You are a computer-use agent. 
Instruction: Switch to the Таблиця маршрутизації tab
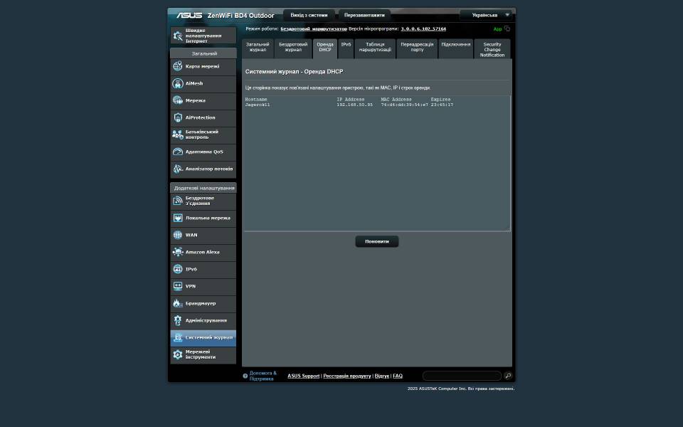click(375, 48)
